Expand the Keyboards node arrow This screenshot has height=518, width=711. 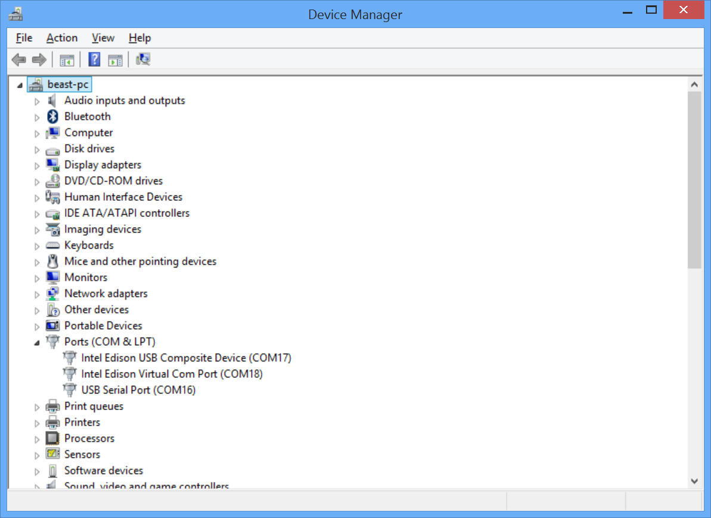coord(37,246)
